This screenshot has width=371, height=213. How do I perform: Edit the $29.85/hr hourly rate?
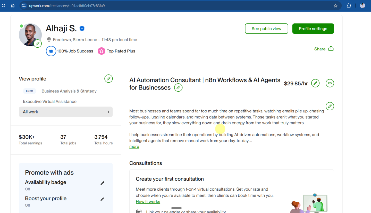[x=315, y=83]
